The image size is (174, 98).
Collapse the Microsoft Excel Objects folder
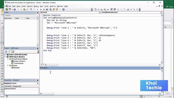click(x=8, y=59)
